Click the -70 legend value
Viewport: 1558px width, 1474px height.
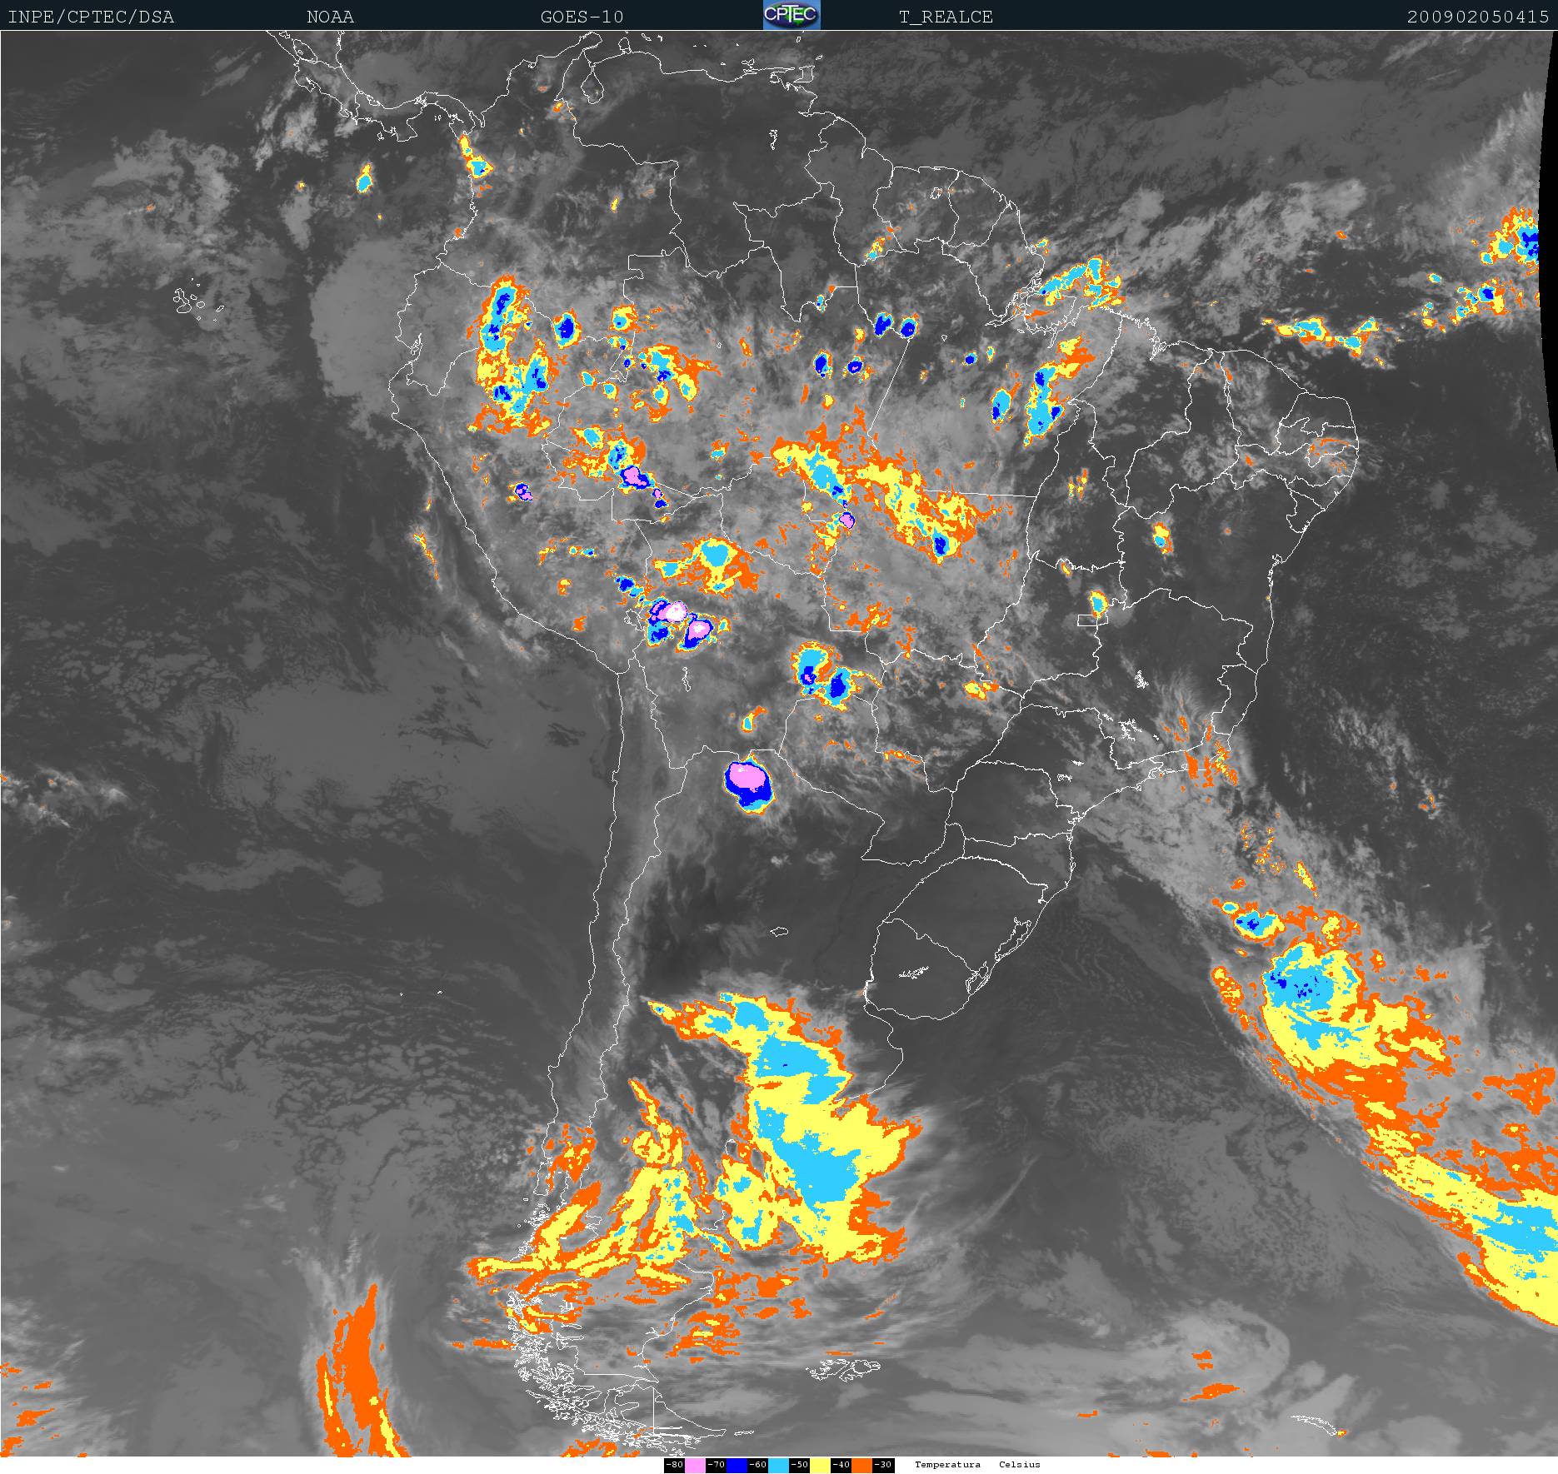[x=716, y=1465]
